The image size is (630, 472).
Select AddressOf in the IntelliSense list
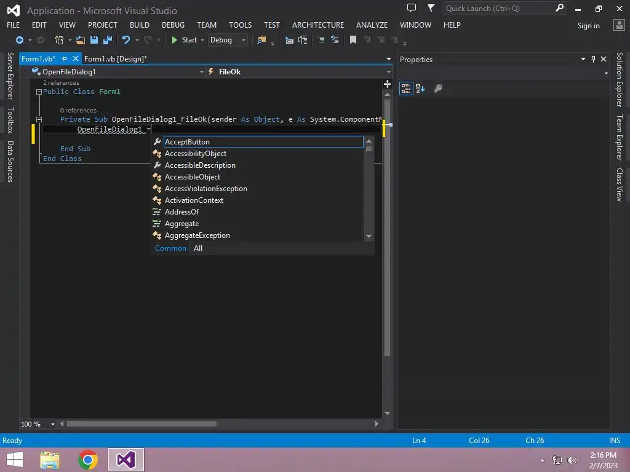[x=258, y=212]
